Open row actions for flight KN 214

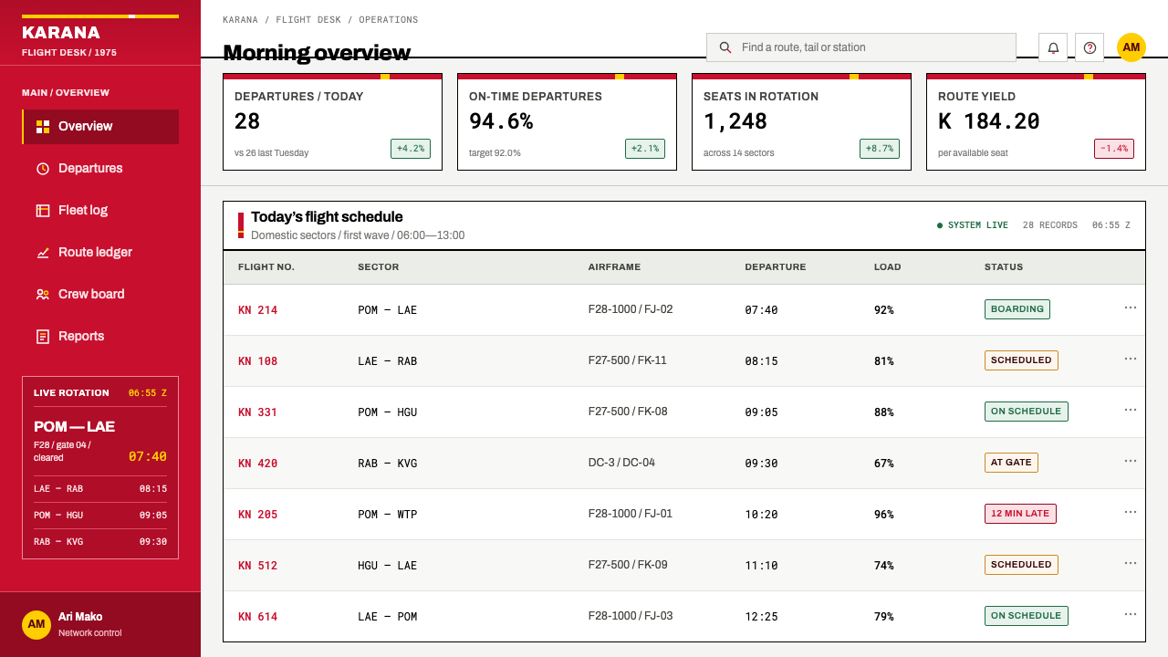tap(1131, 308)
